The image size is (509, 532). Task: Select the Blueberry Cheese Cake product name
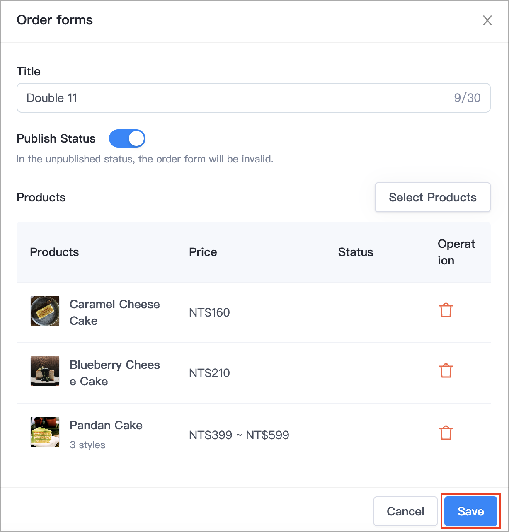[115, 373]
